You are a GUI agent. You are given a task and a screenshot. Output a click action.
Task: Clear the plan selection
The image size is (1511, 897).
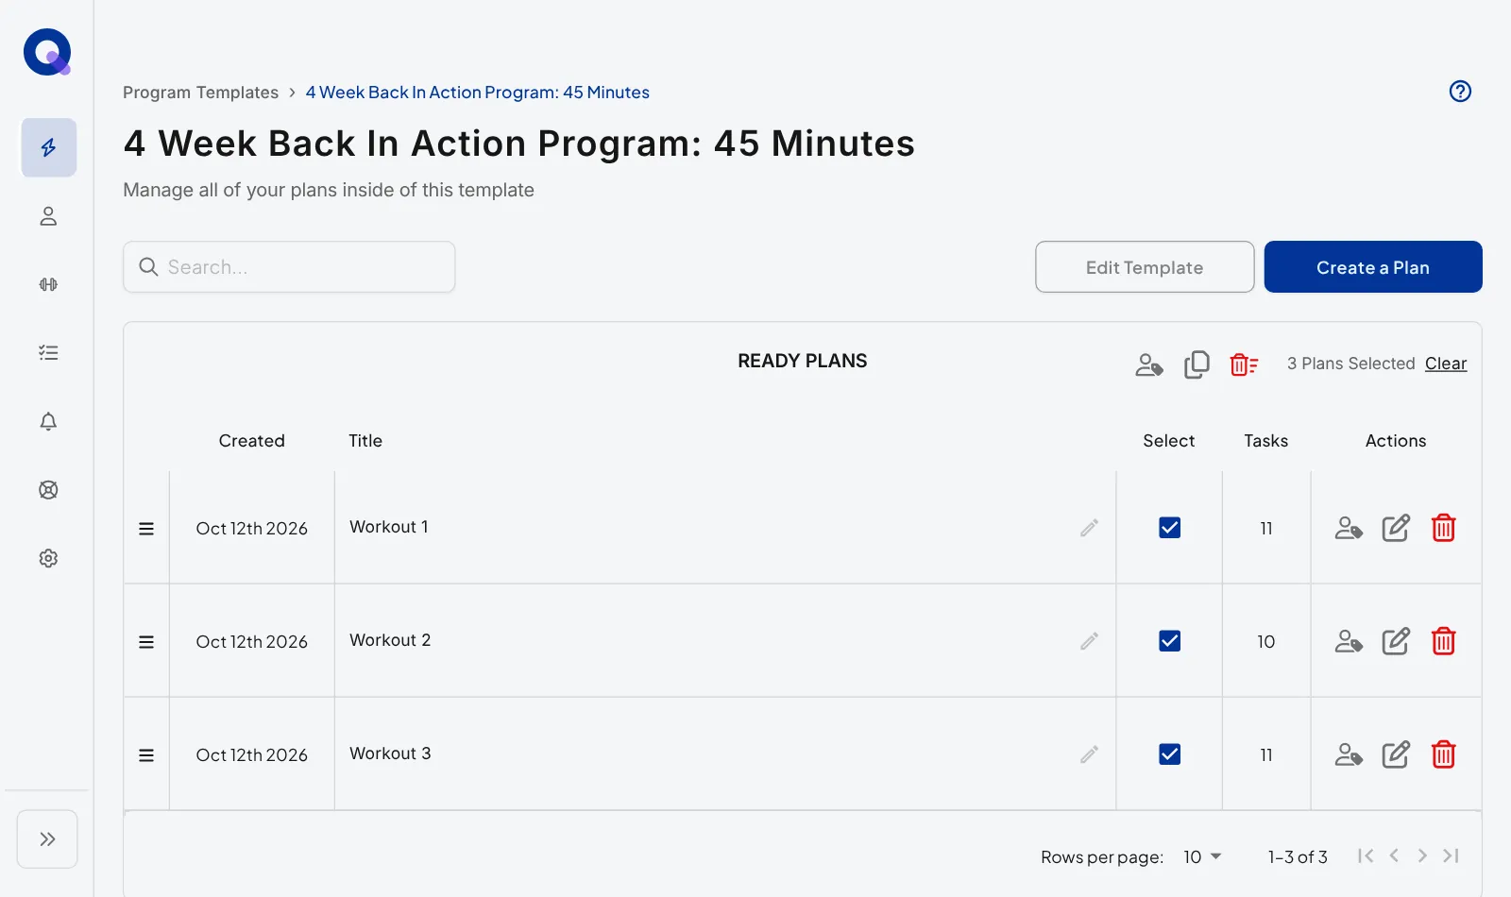(x=1446, y=364)
